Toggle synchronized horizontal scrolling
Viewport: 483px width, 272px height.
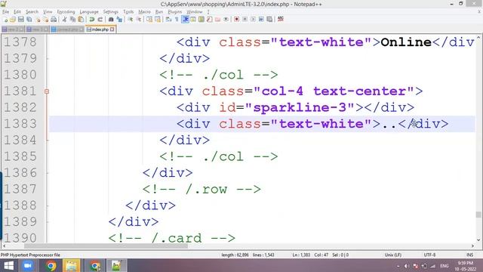tap(158, 20)
